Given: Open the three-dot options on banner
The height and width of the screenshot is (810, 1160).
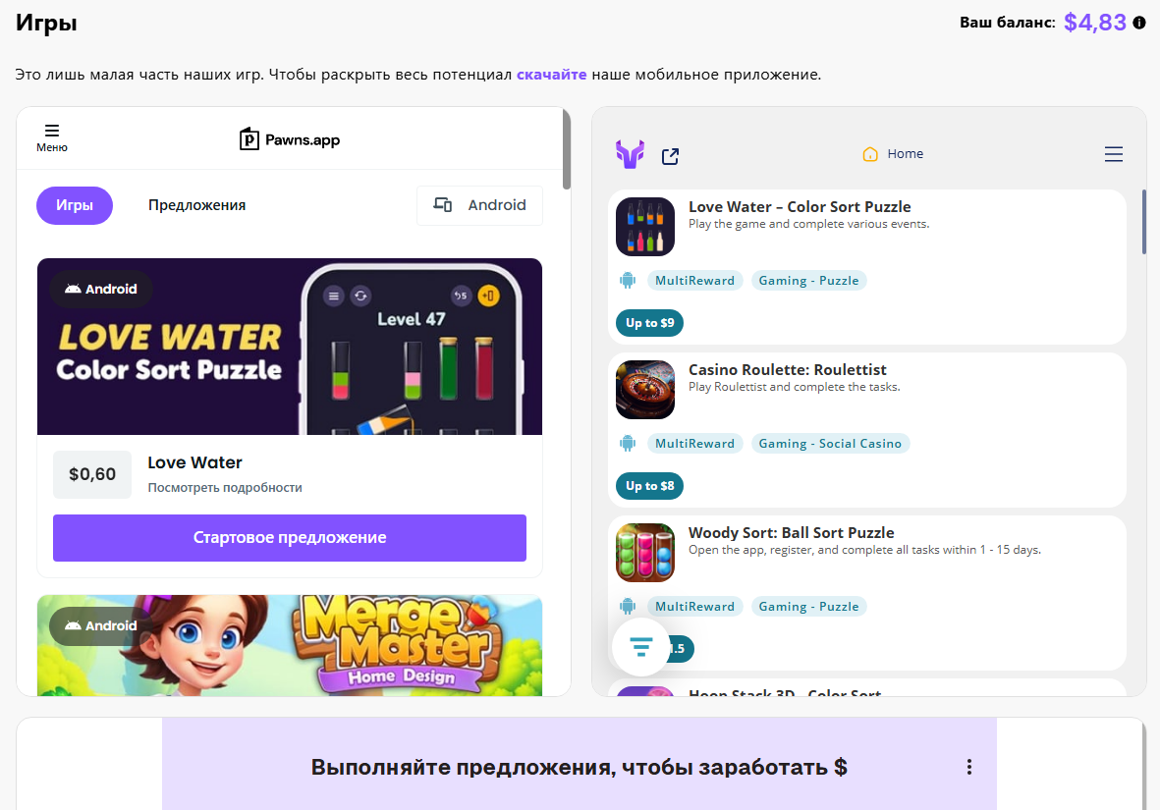Looking at the screenshot, I should click(968, 767).
